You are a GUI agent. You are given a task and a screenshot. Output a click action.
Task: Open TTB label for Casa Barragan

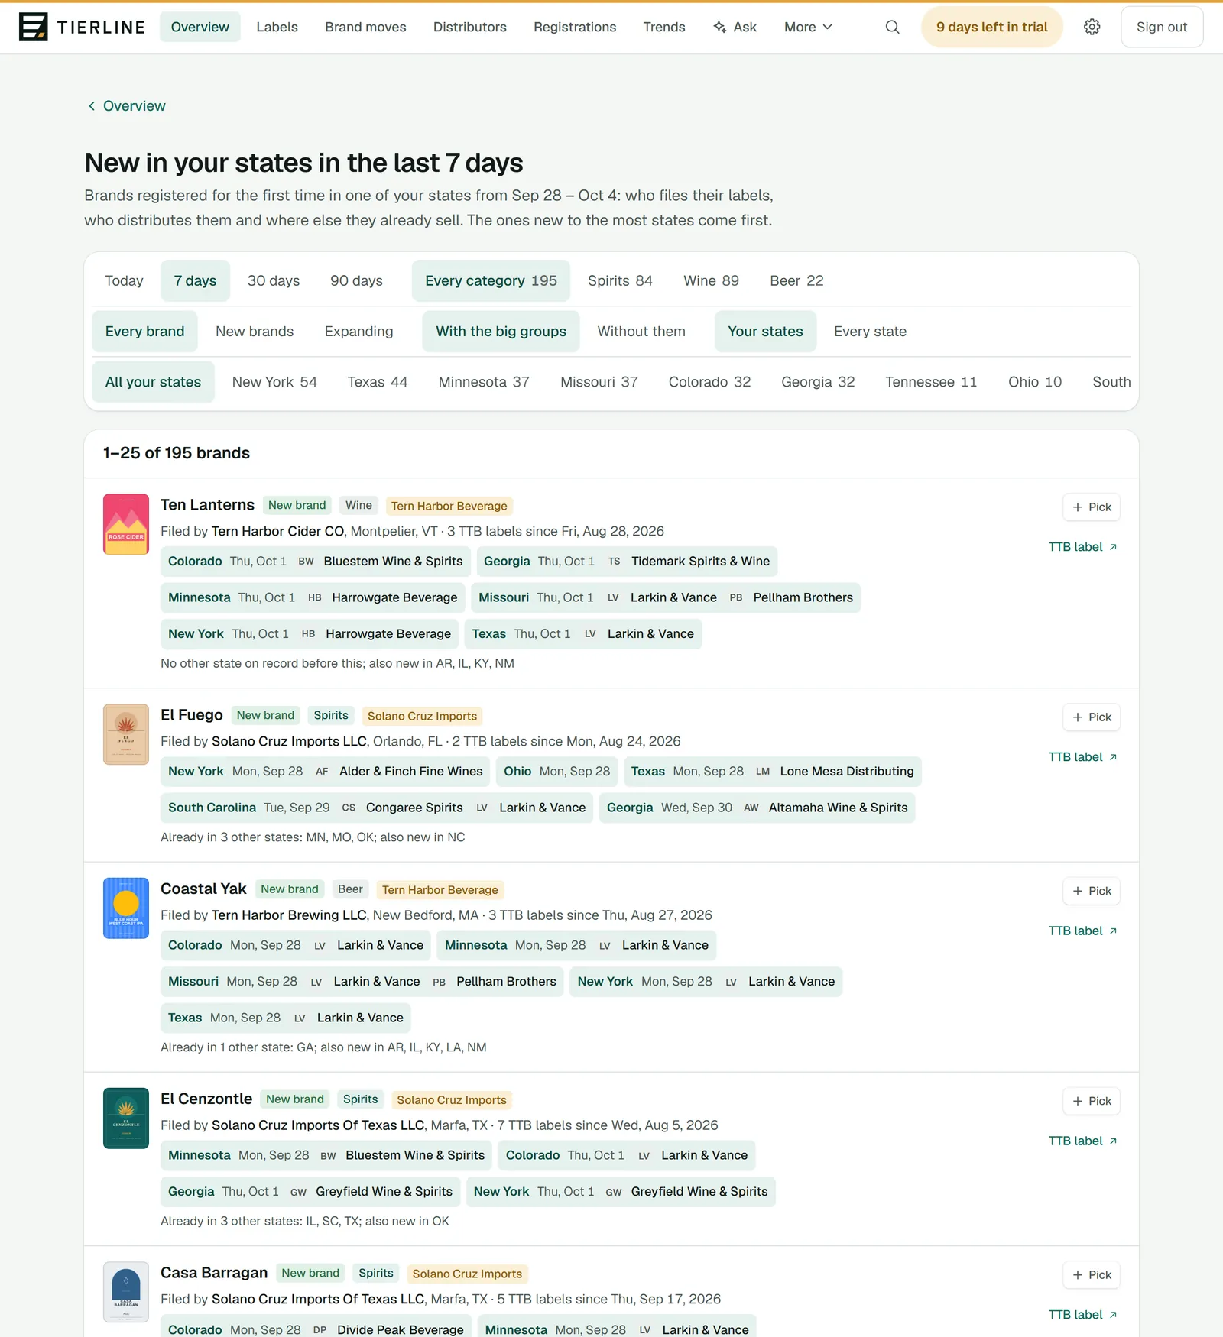pos(1083,1315)
